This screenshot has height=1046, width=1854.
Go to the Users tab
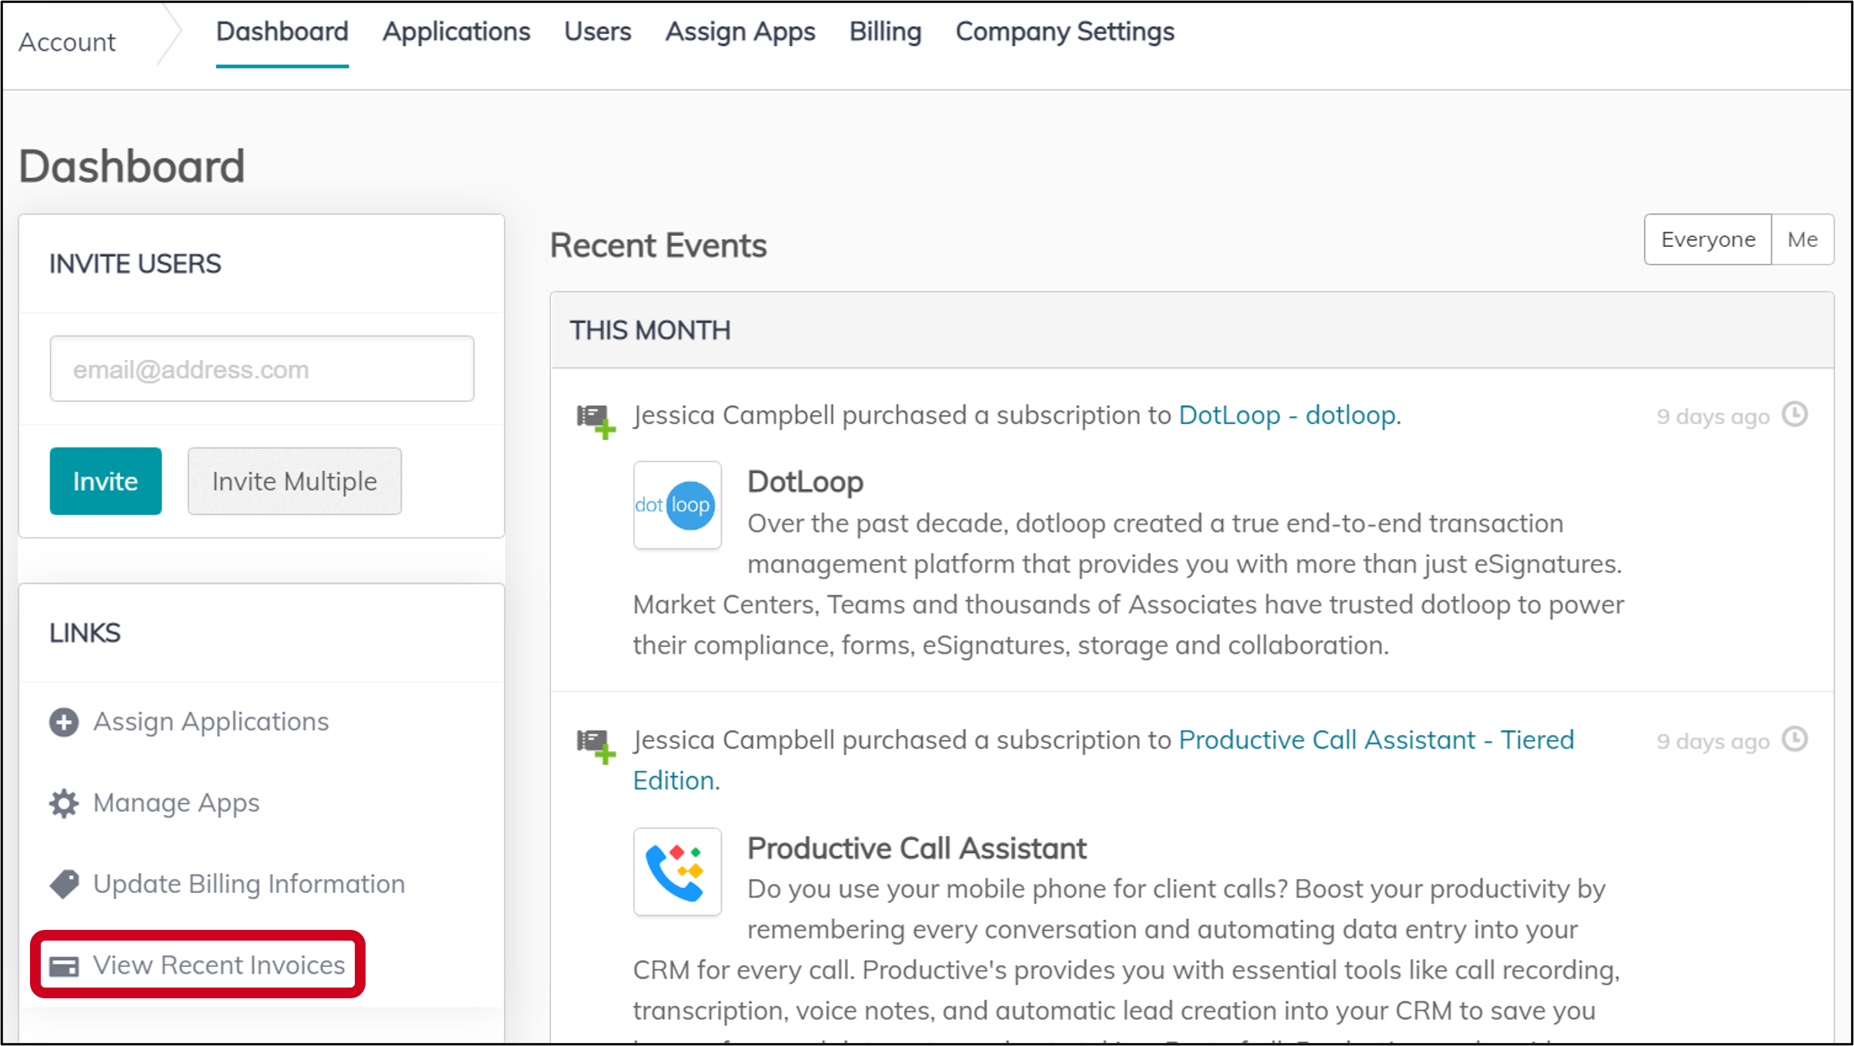click(597, 32)
